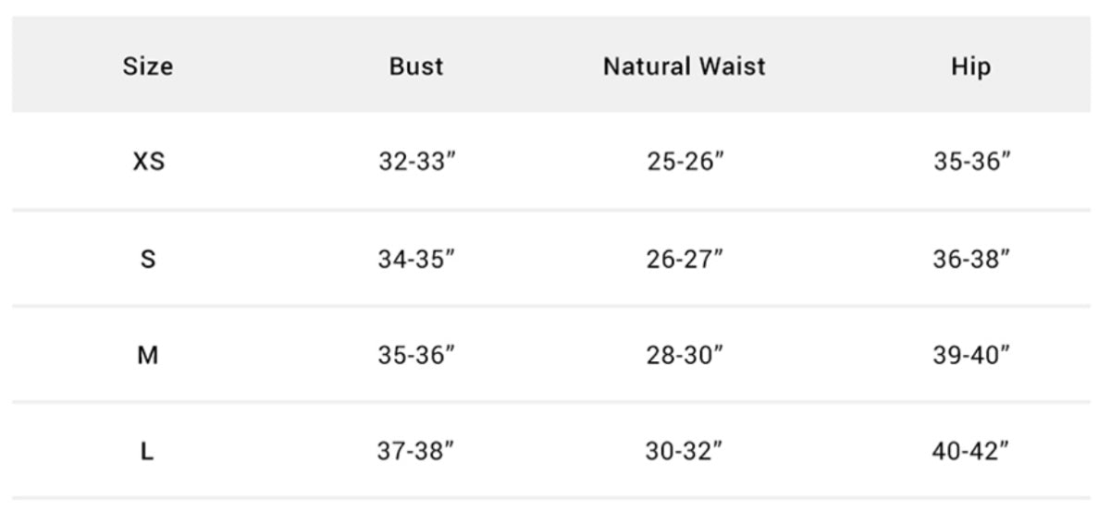Click the M bust value 35-36"
Image resolution: width=1099 pixels, height=511 pixels.
coord(416,355)
